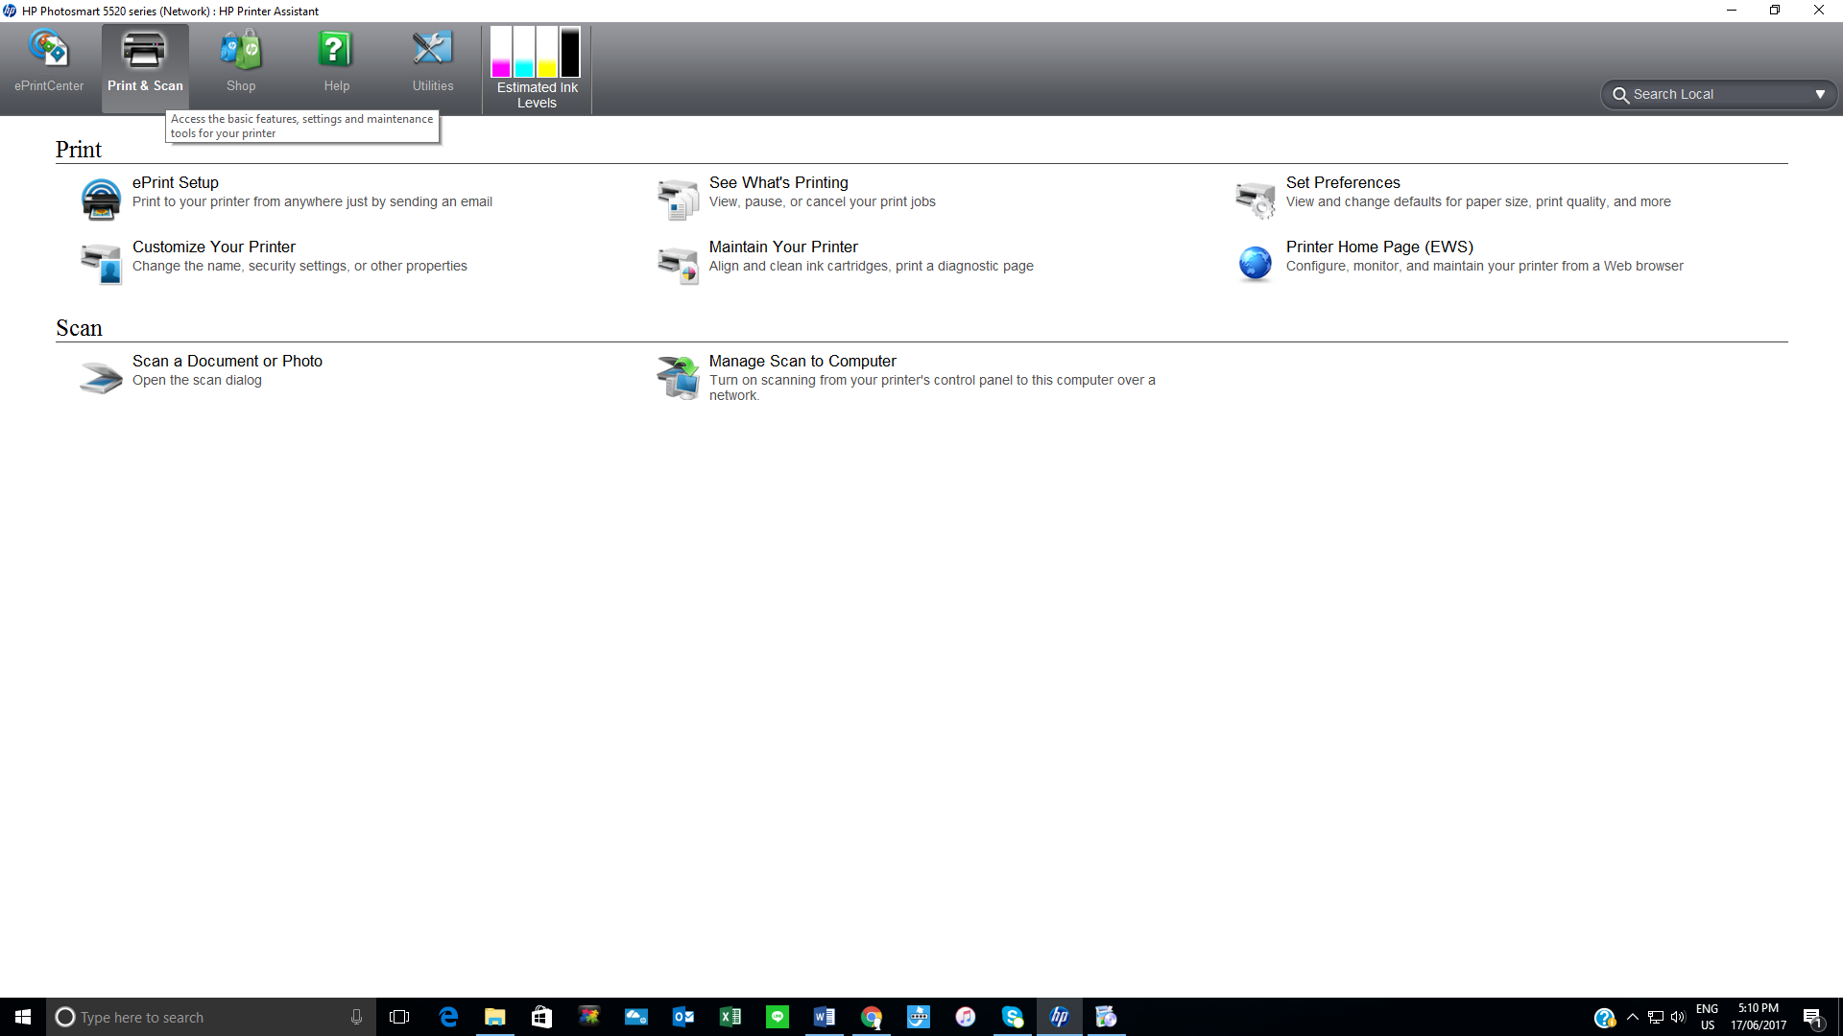
Task: Expand the Search Local dropdown arrow
Action: pyautogui.click(x=1819, y=94)
